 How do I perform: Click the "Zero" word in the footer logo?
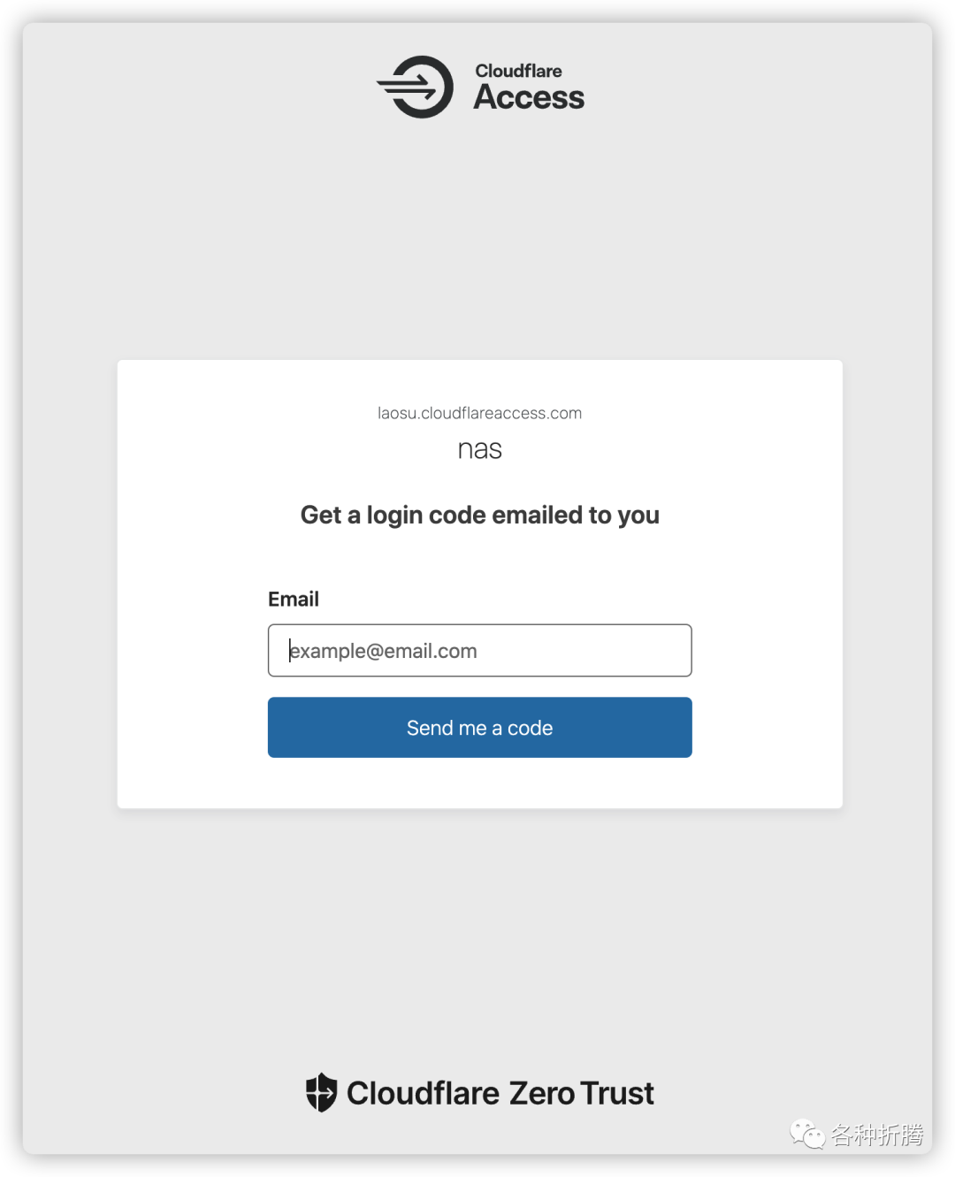542,1093
